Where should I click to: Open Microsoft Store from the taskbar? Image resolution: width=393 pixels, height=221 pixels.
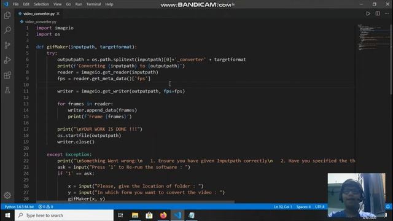pyautogui.click(x=149, y=215)
